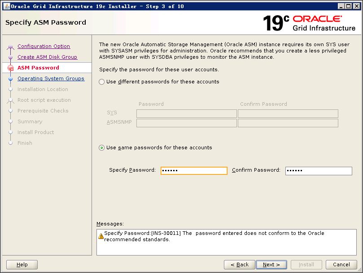Open the Operating System Groups step
The height and width of the screenshot is (273, 363).
pyautogui.click(x=51, y=78)
